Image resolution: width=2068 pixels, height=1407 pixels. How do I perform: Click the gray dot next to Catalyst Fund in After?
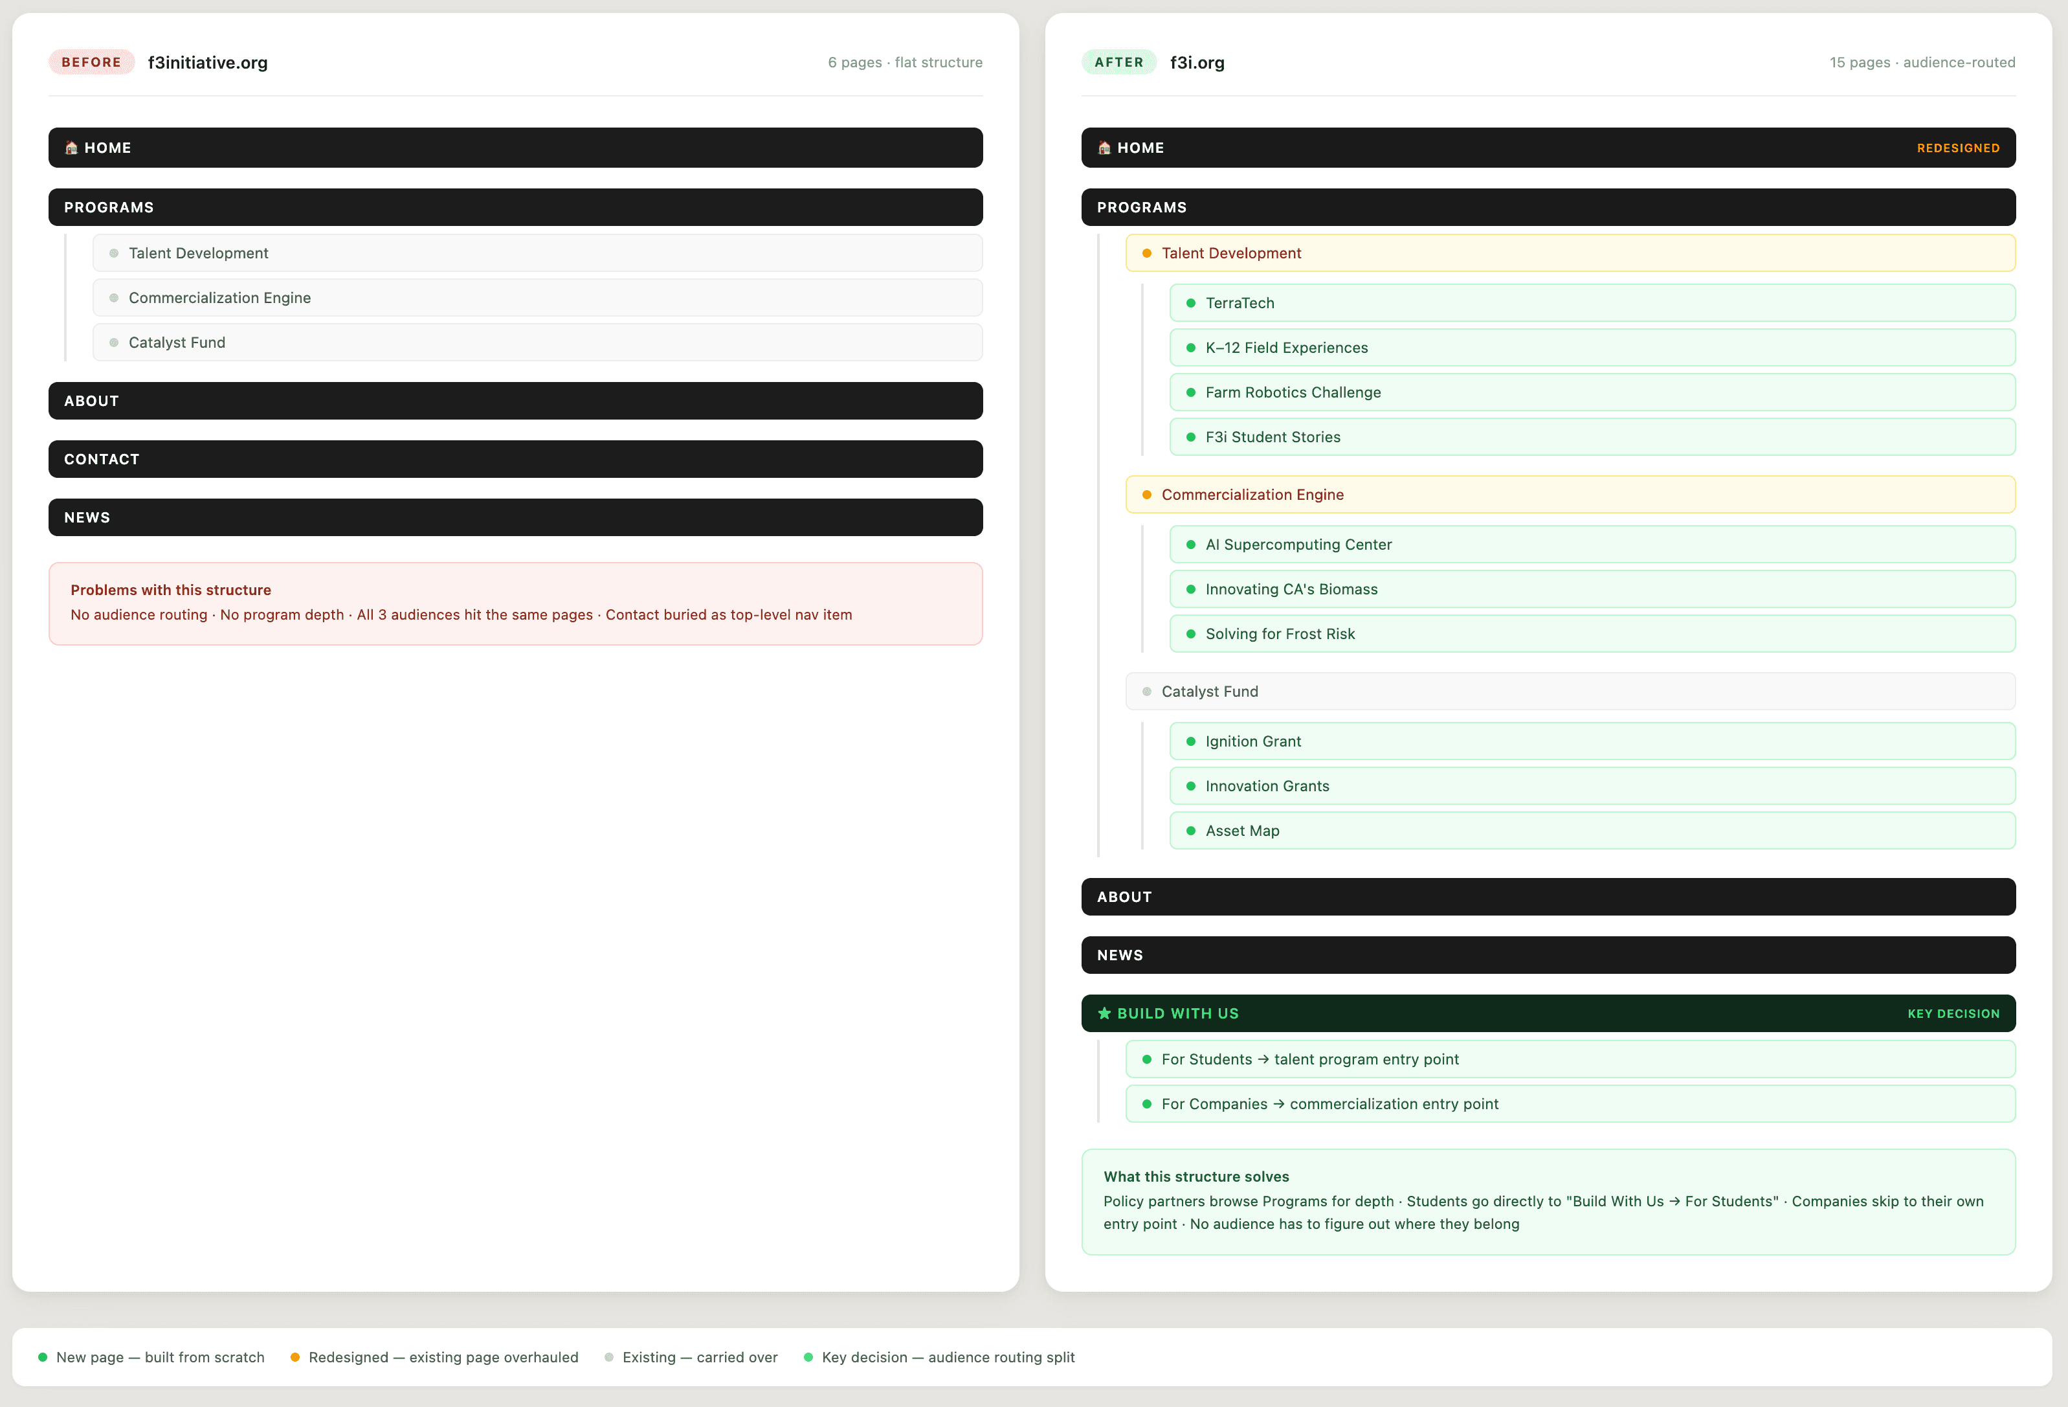click(x=1146, y=692)
